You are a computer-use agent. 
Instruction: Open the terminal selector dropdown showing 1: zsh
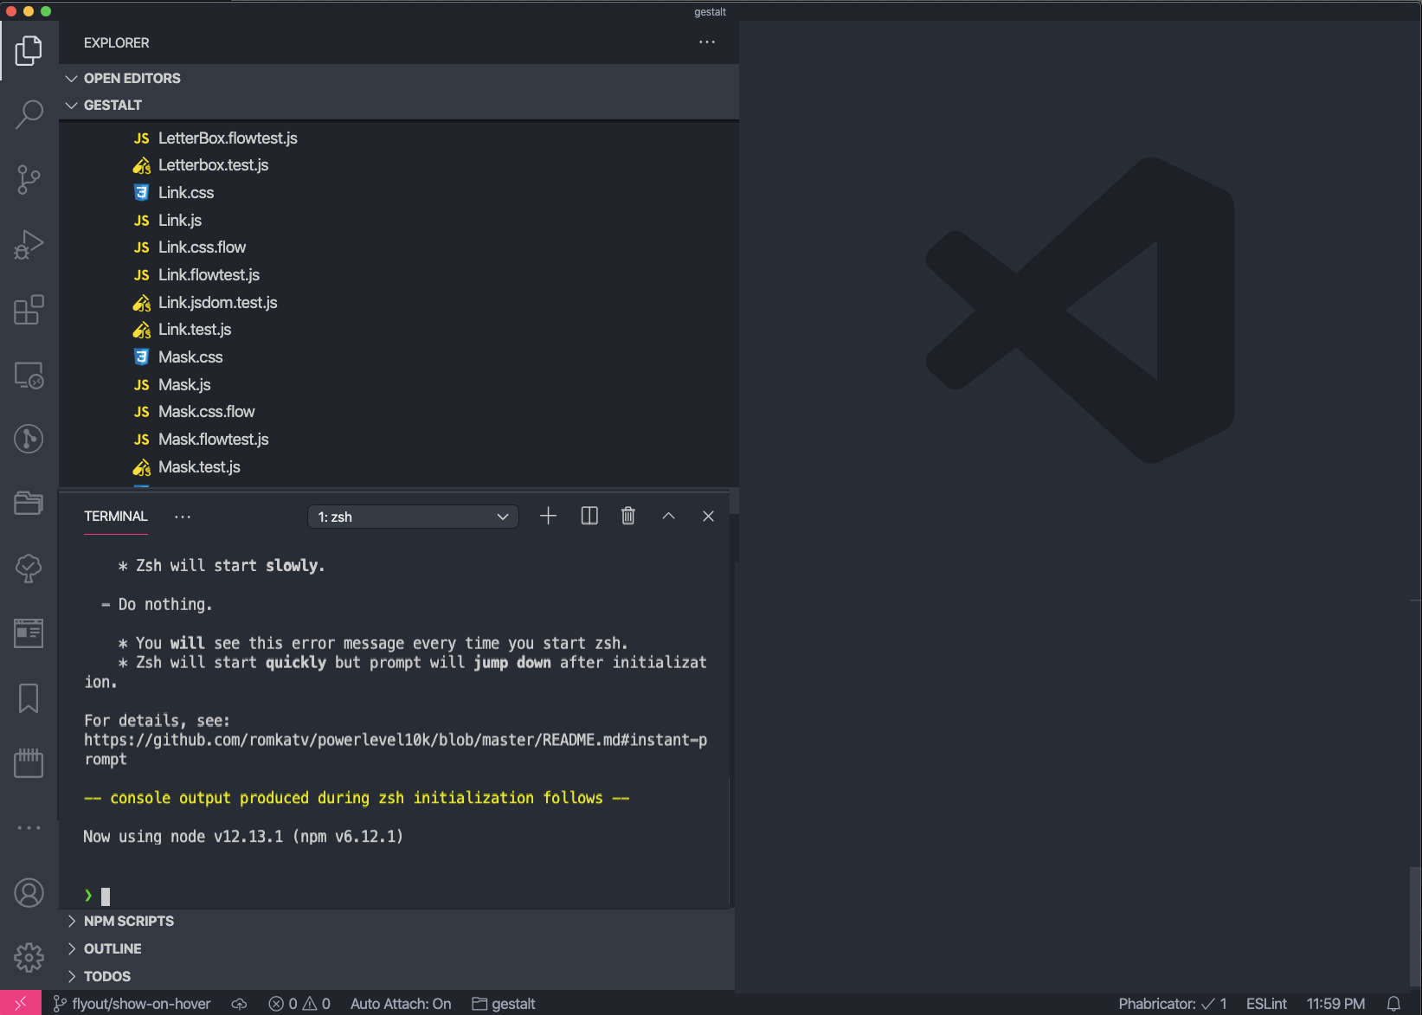413,516
